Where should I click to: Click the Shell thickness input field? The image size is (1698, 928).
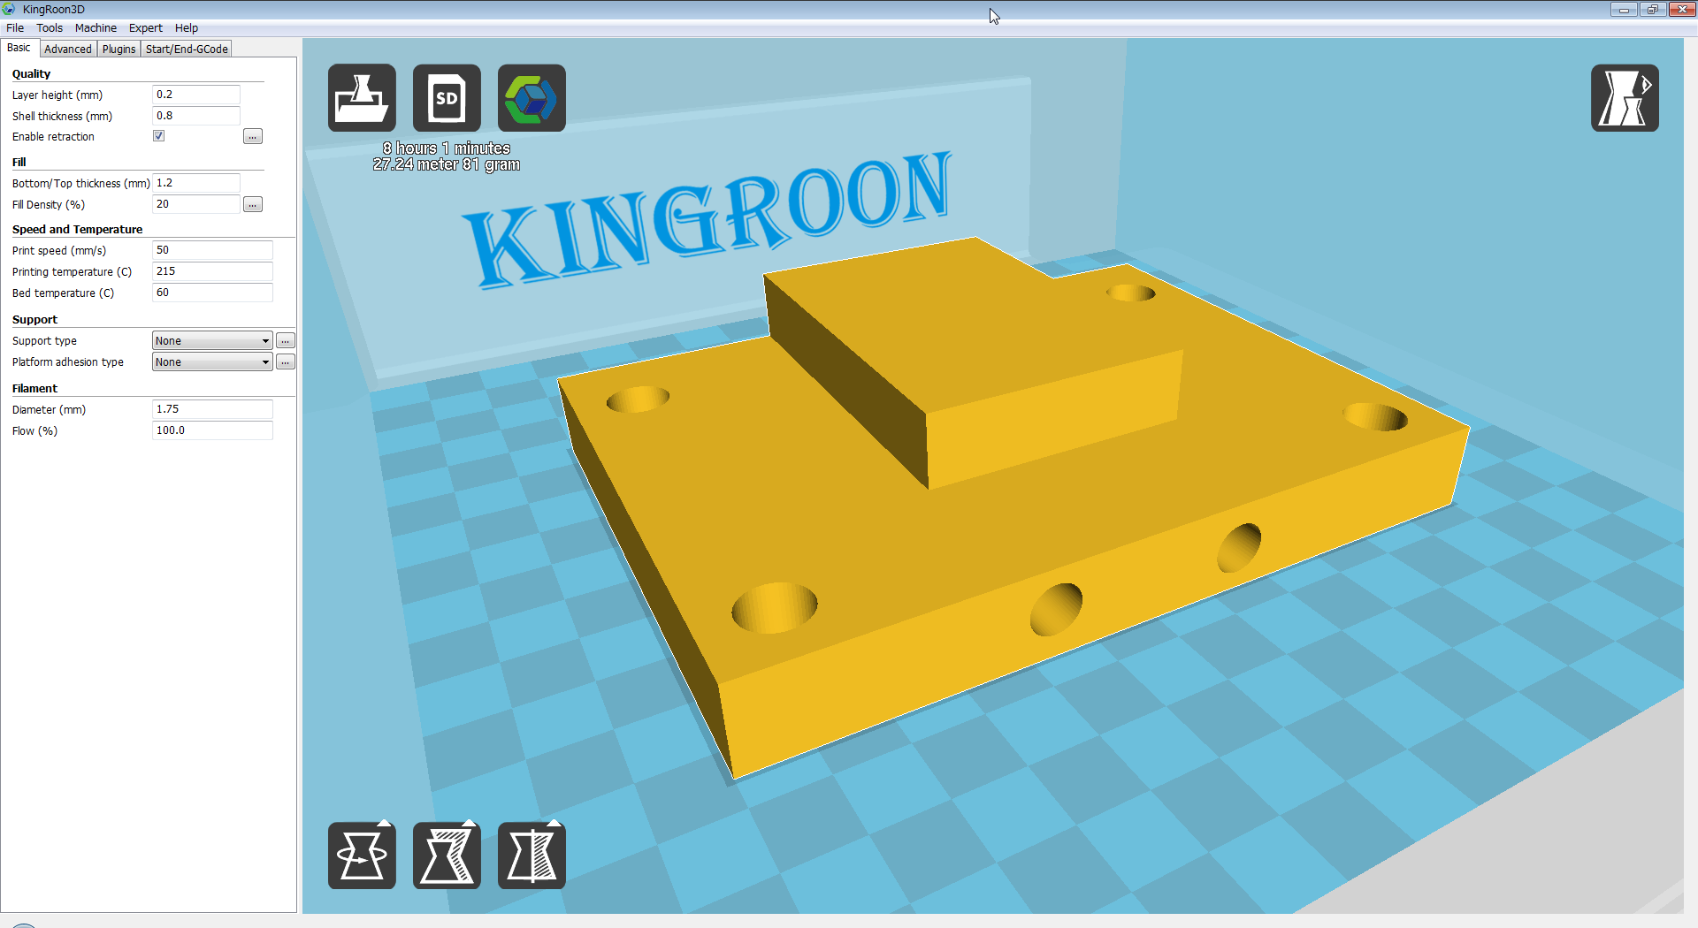[x=196, y=116]
